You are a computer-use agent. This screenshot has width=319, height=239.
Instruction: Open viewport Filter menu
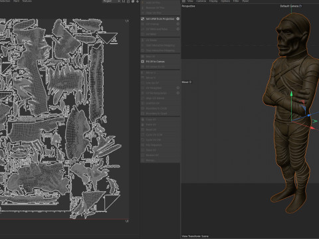tap(236, 1)
